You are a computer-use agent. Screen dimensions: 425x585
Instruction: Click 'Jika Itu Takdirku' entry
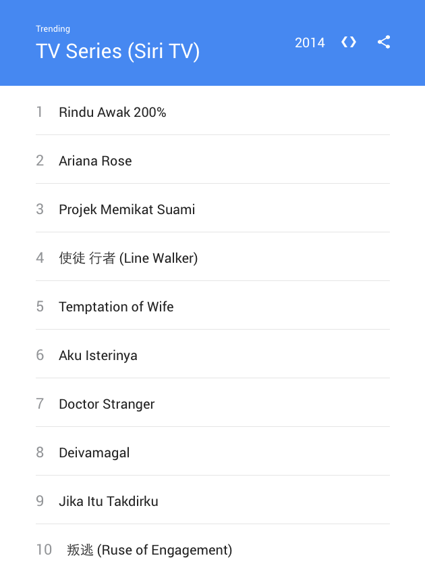(x=109, y=501)
